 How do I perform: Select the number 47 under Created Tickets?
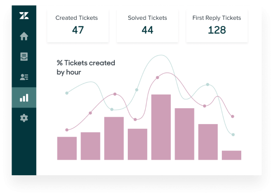78,30
